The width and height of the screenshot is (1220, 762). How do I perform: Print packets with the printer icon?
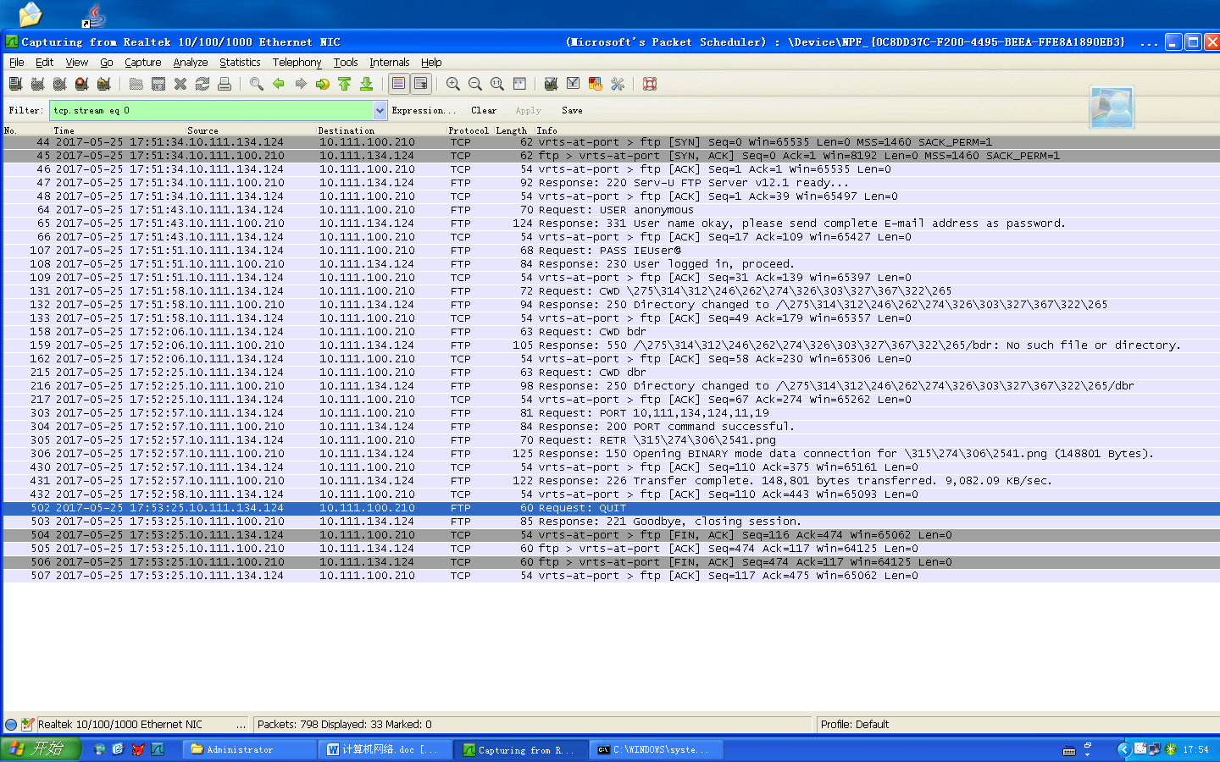(x=224, y=84)
